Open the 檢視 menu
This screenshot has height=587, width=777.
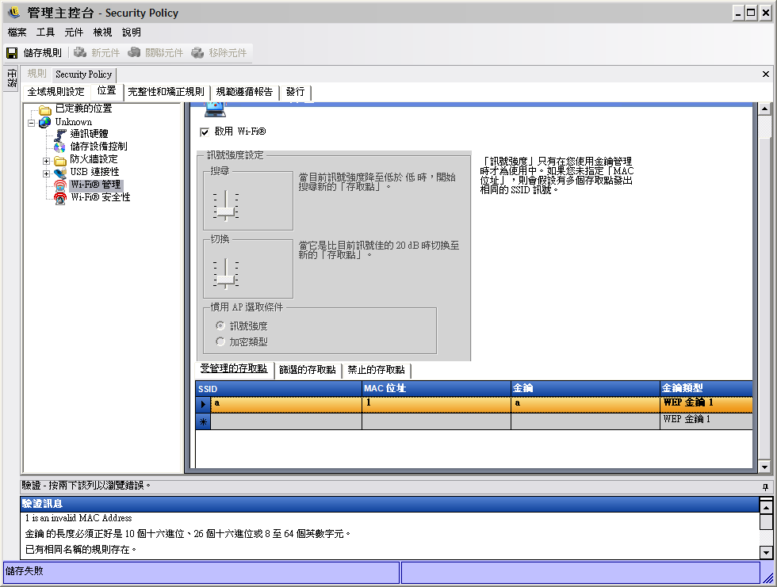click(x=102, y=32)
